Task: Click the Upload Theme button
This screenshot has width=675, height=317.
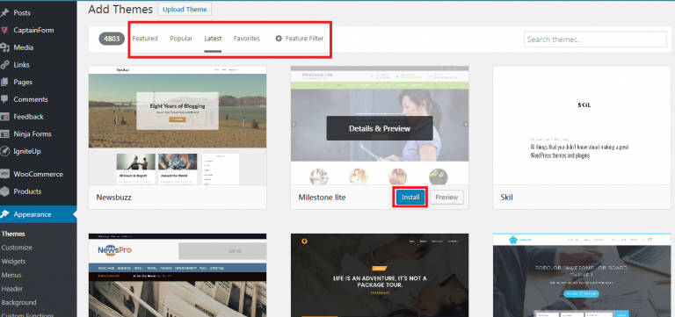Action: [185, 9]
